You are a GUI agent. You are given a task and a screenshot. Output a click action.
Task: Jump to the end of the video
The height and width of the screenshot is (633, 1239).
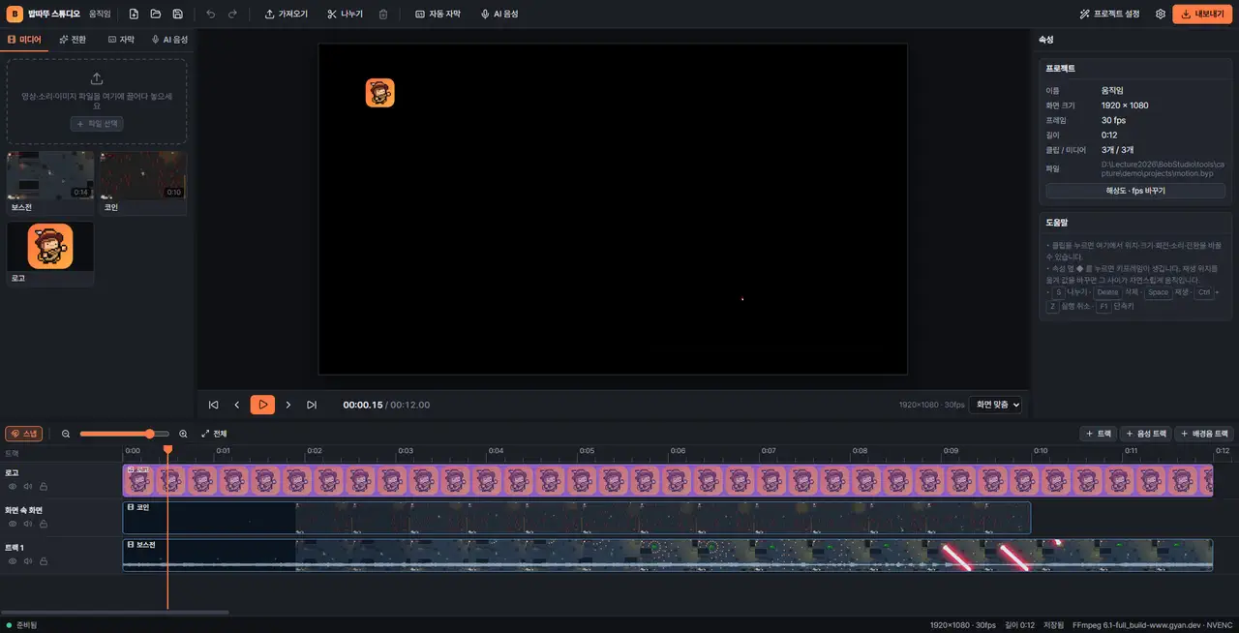[312, 405]
